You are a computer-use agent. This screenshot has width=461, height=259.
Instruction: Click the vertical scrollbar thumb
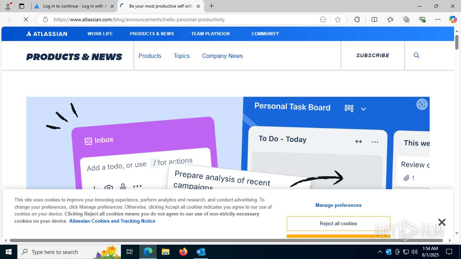tap(457, 42)
